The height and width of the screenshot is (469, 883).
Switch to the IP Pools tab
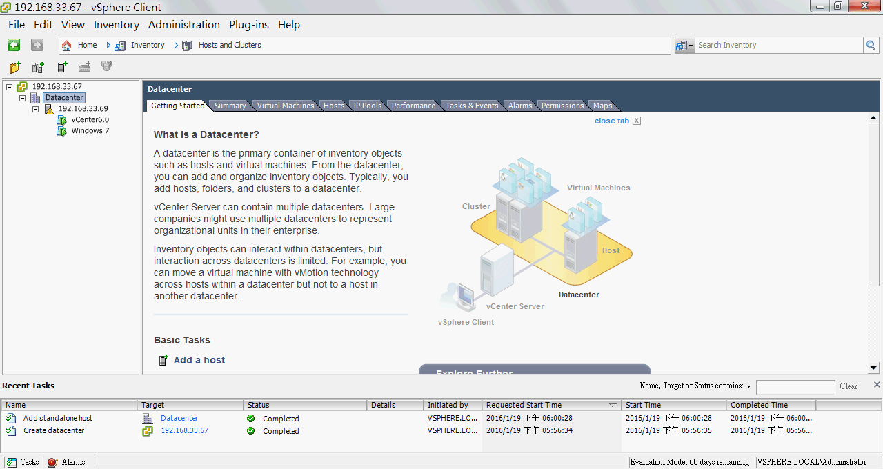coord(368,106)
